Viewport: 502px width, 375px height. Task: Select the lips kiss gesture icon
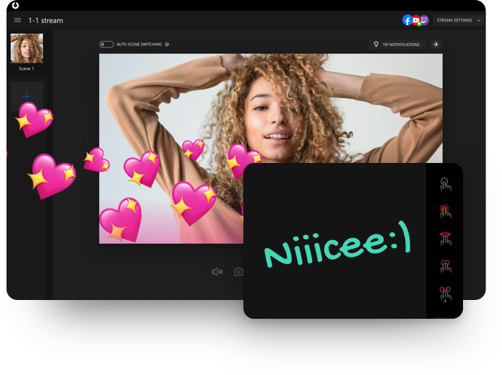445,239
